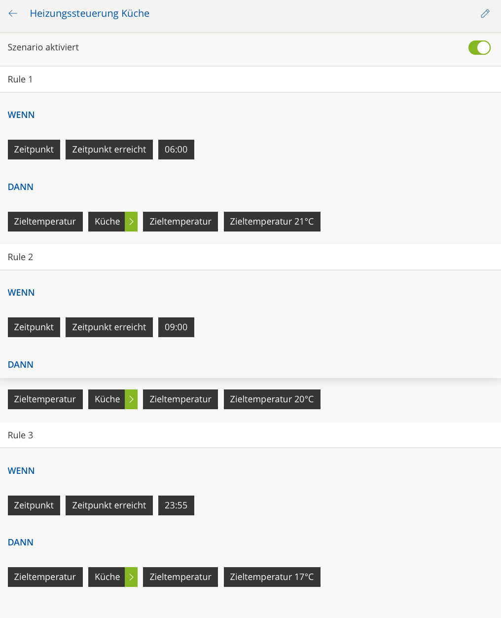Image resolution: width=501 pixels, height=618 pixels.
Task: Click the pencil edit icon
Action: (x=485, y=14)
